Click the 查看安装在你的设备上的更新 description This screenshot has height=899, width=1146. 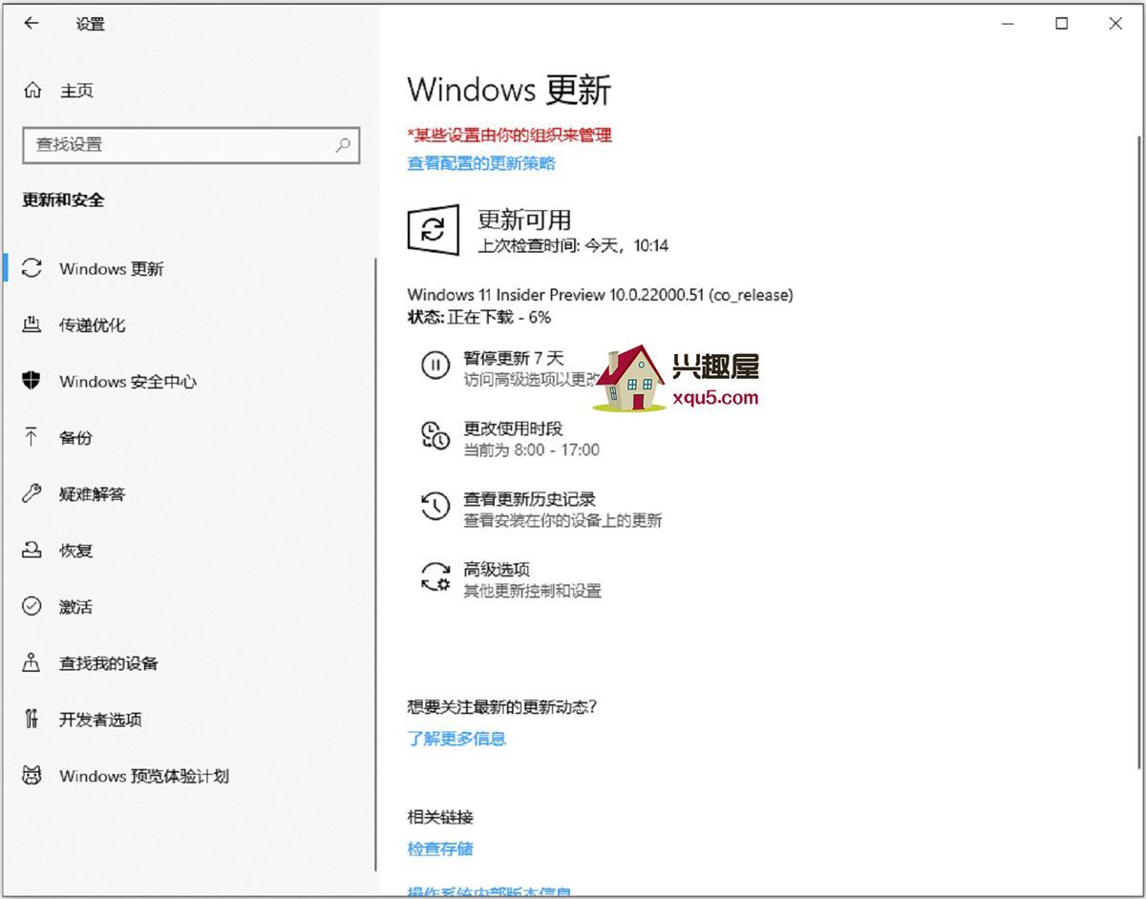click(x=563, y=520)
